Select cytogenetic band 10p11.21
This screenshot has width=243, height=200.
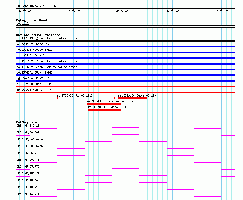(23, 23)
